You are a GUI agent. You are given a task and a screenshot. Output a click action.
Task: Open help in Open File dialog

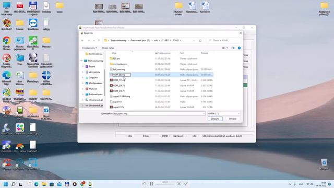coord(239,48)
